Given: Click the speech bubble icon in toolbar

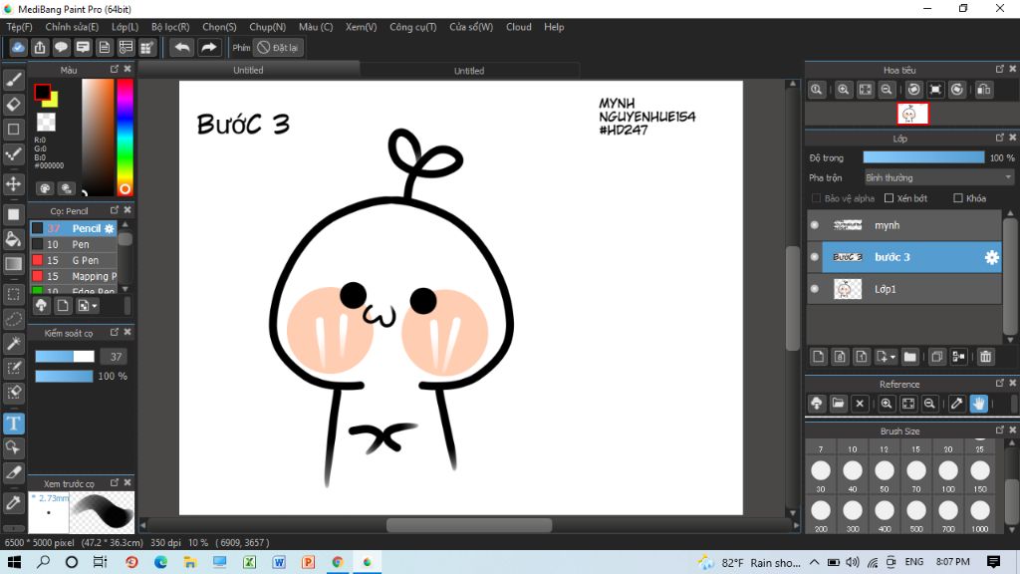Looking at the screenshot, I should pyautogui.click(x=61, y=48).
